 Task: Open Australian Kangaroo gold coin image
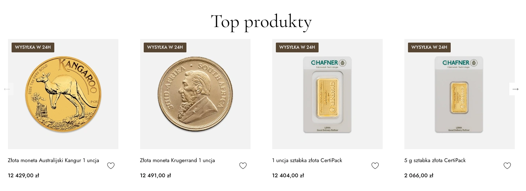[63, 95]
